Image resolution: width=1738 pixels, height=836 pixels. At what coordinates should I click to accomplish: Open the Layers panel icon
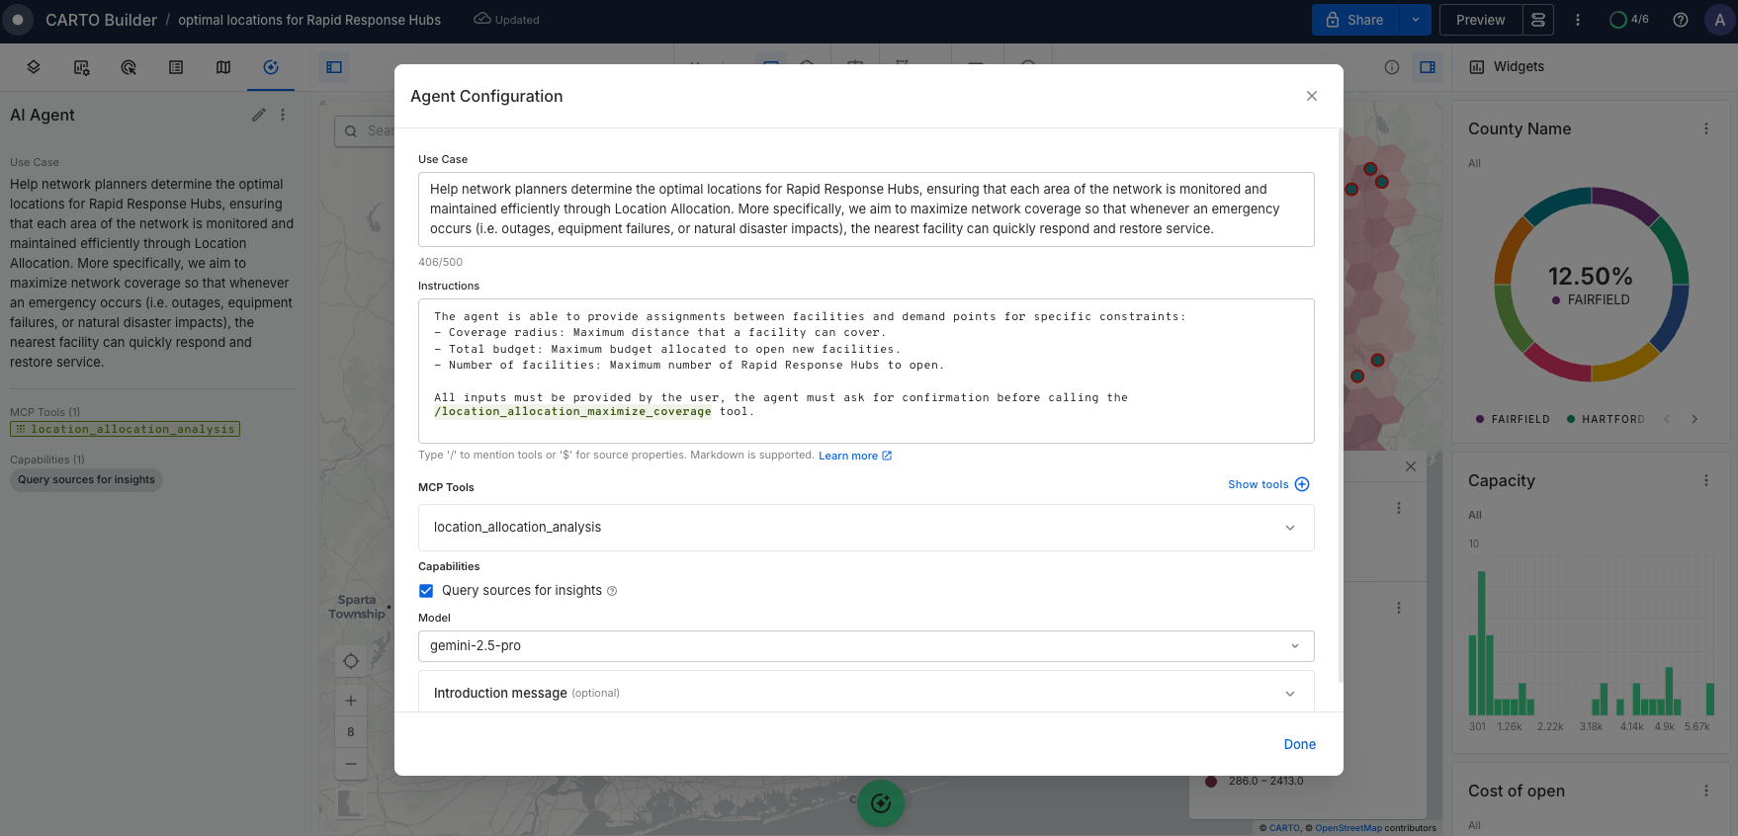[x=34, y=67]
